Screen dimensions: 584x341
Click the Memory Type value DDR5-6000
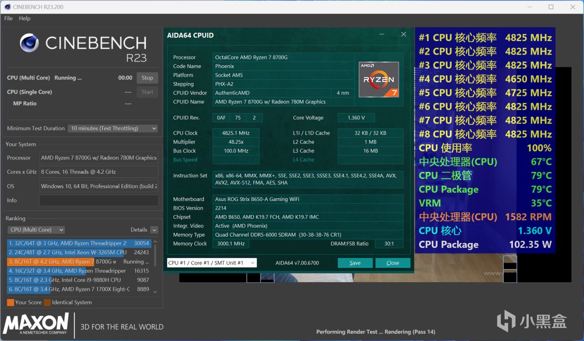tap(308, 235)
